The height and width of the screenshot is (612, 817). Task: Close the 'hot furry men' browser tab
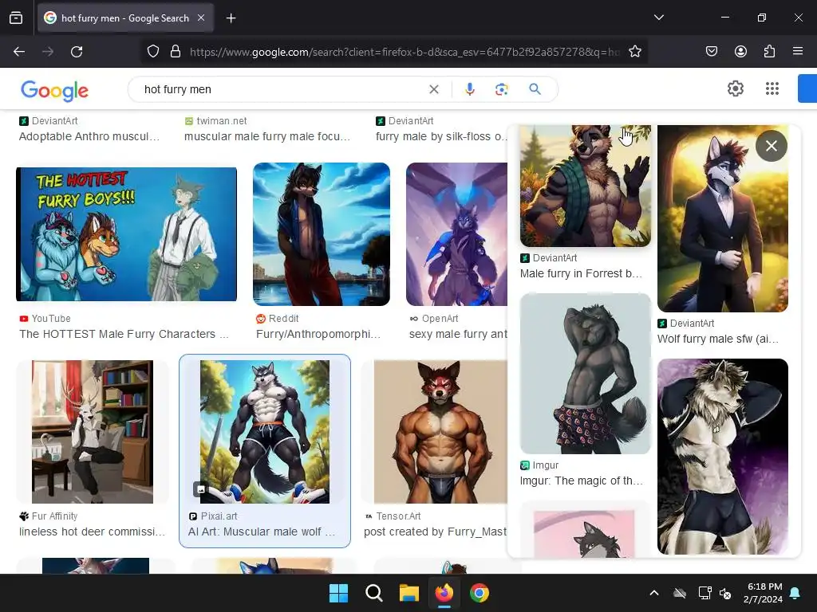pos(201,18)
